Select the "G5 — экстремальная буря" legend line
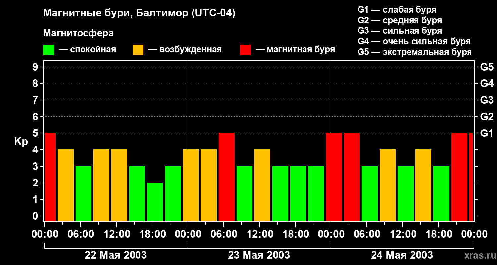 point(414,52)
